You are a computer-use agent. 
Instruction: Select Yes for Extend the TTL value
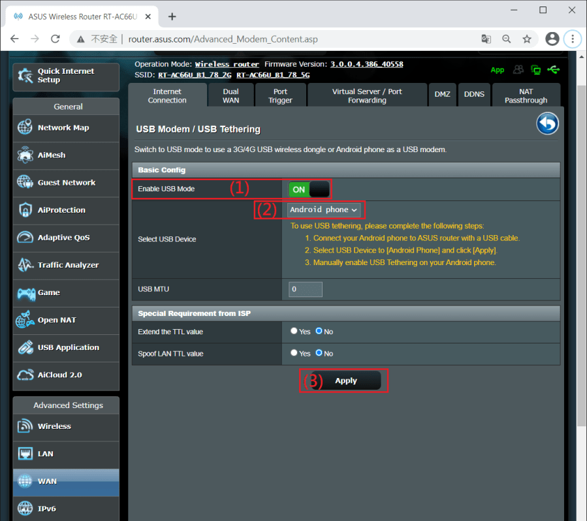[294, 332]
